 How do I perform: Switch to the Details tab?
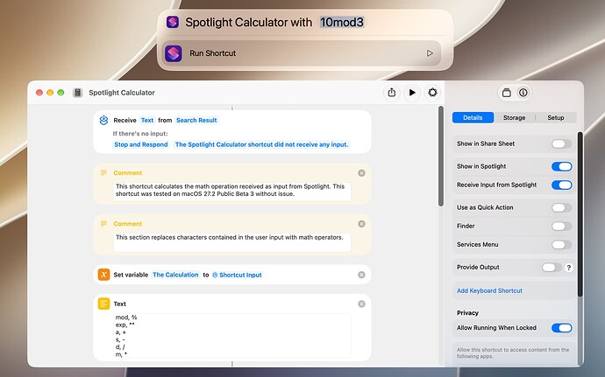coord(473,117)
